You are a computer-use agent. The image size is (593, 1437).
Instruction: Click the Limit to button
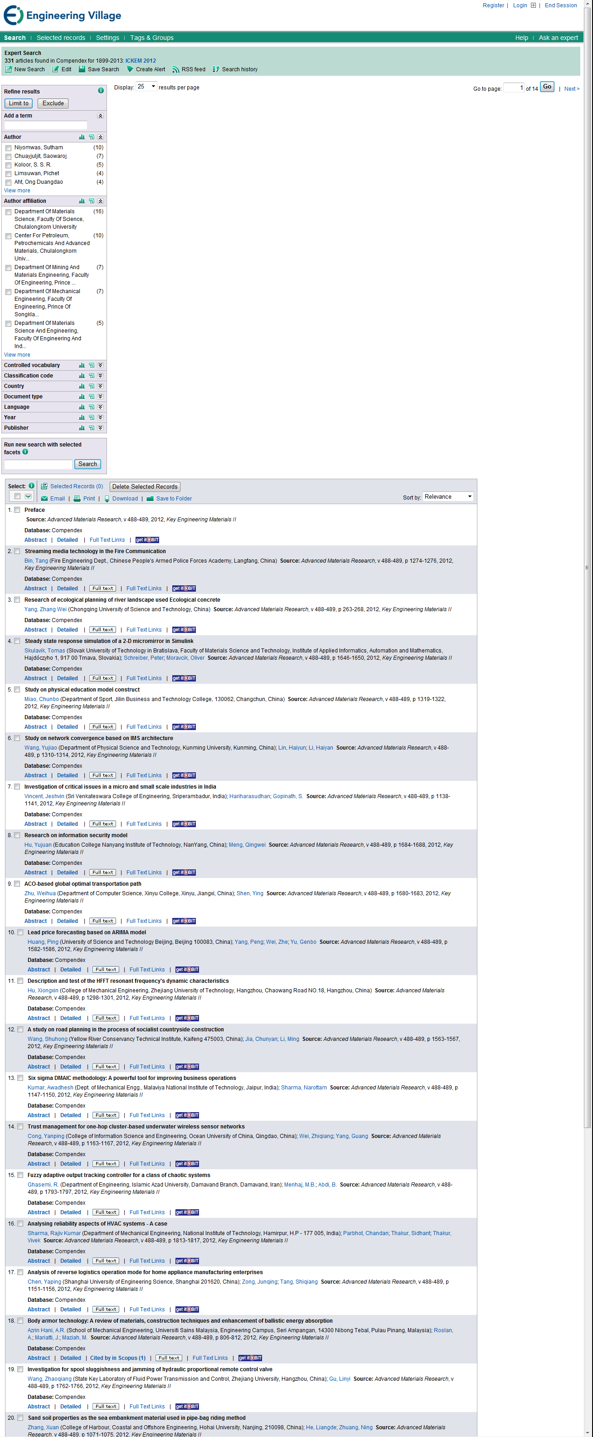click(x=19, y=103)
